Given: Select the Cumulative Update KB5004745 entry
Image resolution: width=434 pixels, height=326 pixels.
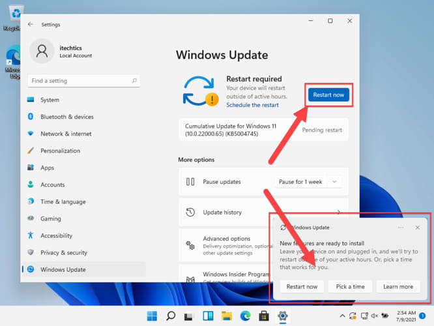Looking at the screenshot, I should 263,130.
